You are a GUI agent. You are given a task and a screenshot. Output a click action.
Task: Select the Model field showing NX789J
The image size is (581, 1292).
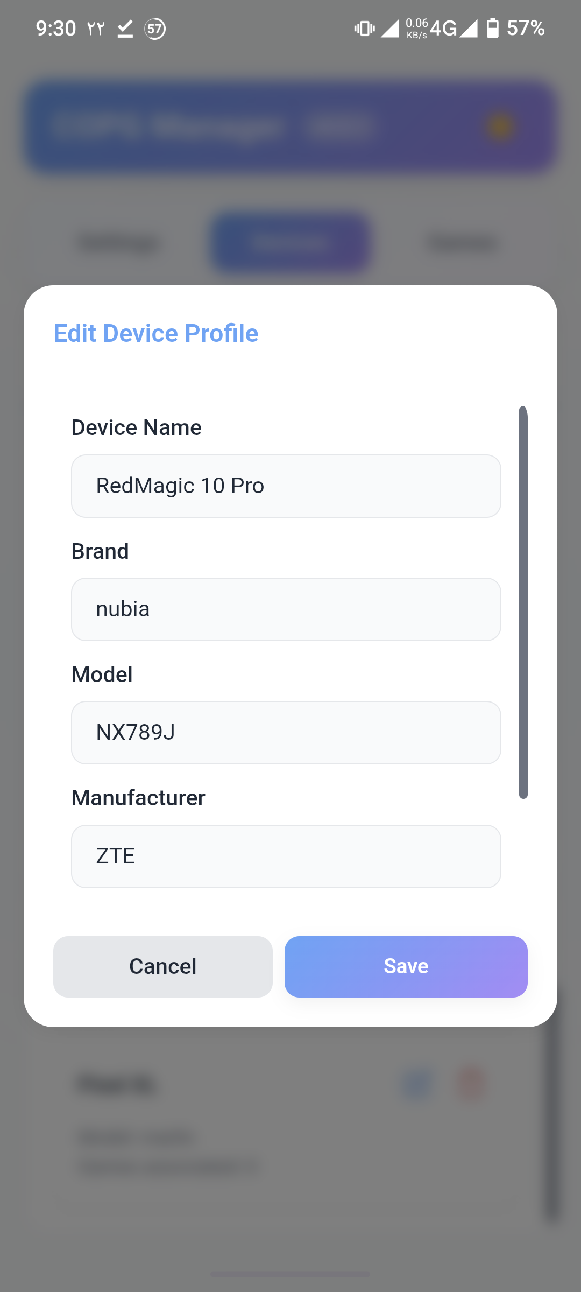pyautogui.click(x=286, y=733)
